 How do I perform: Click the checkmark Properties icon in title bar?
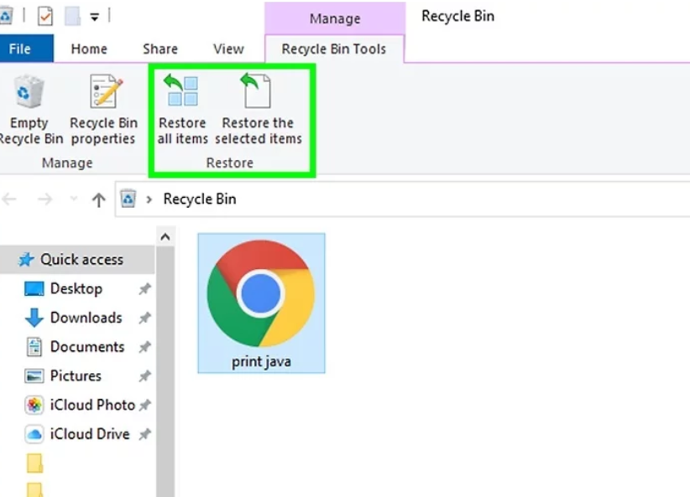(44, 16)
